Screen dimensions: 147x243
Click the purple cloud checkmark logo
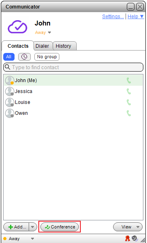point(17,27)
